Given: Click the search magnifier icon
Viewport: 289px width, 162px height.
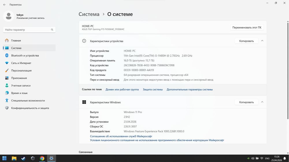Looking at the screenshot, I should (52, 30).
